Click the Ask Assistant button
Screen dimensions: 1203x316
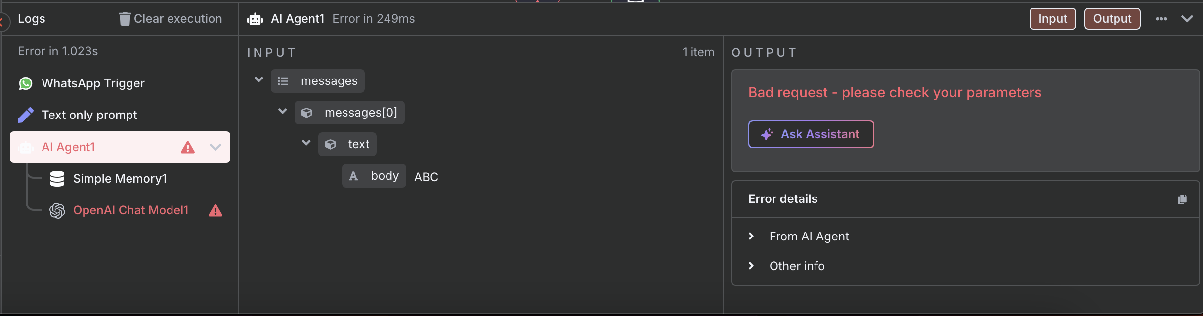pyautogui.click(x=811, y=134)
